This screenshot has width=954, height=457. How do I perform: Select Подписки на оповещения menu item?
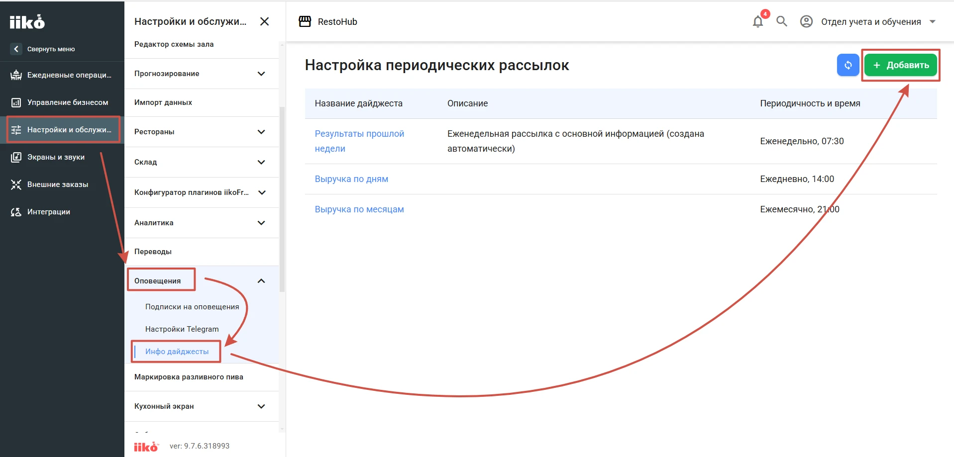coord(192,307)
